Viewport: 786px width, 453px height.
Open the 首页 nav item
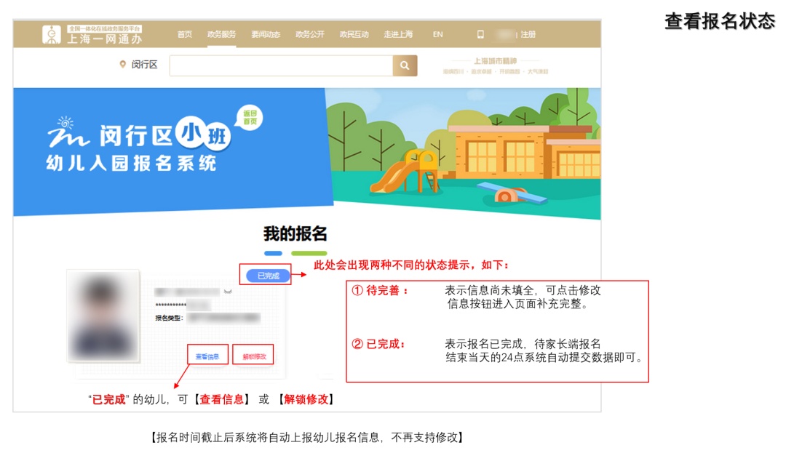(x=184, y=34)
